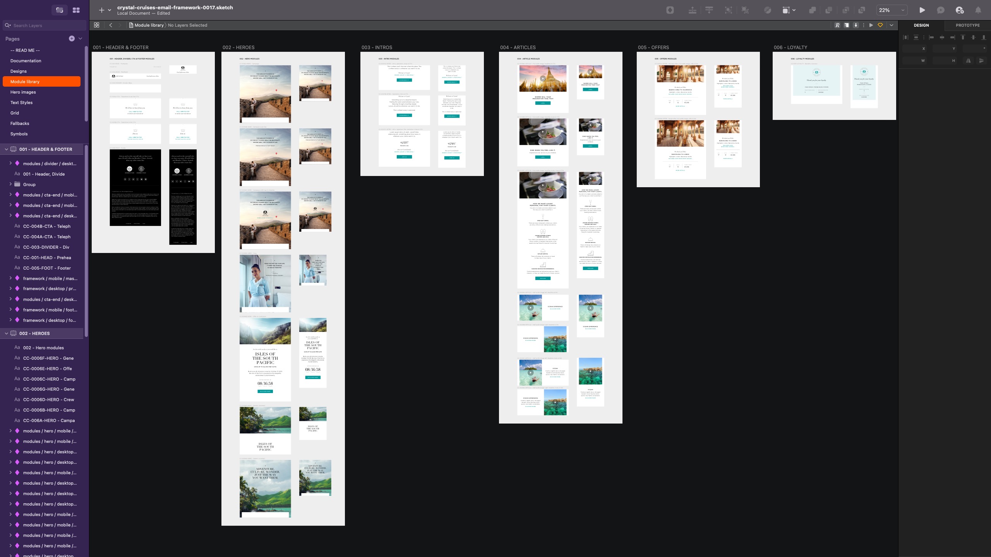Select the DESIGN tab
Viewport: 991px width, 557px height.
tap(921, 25)
